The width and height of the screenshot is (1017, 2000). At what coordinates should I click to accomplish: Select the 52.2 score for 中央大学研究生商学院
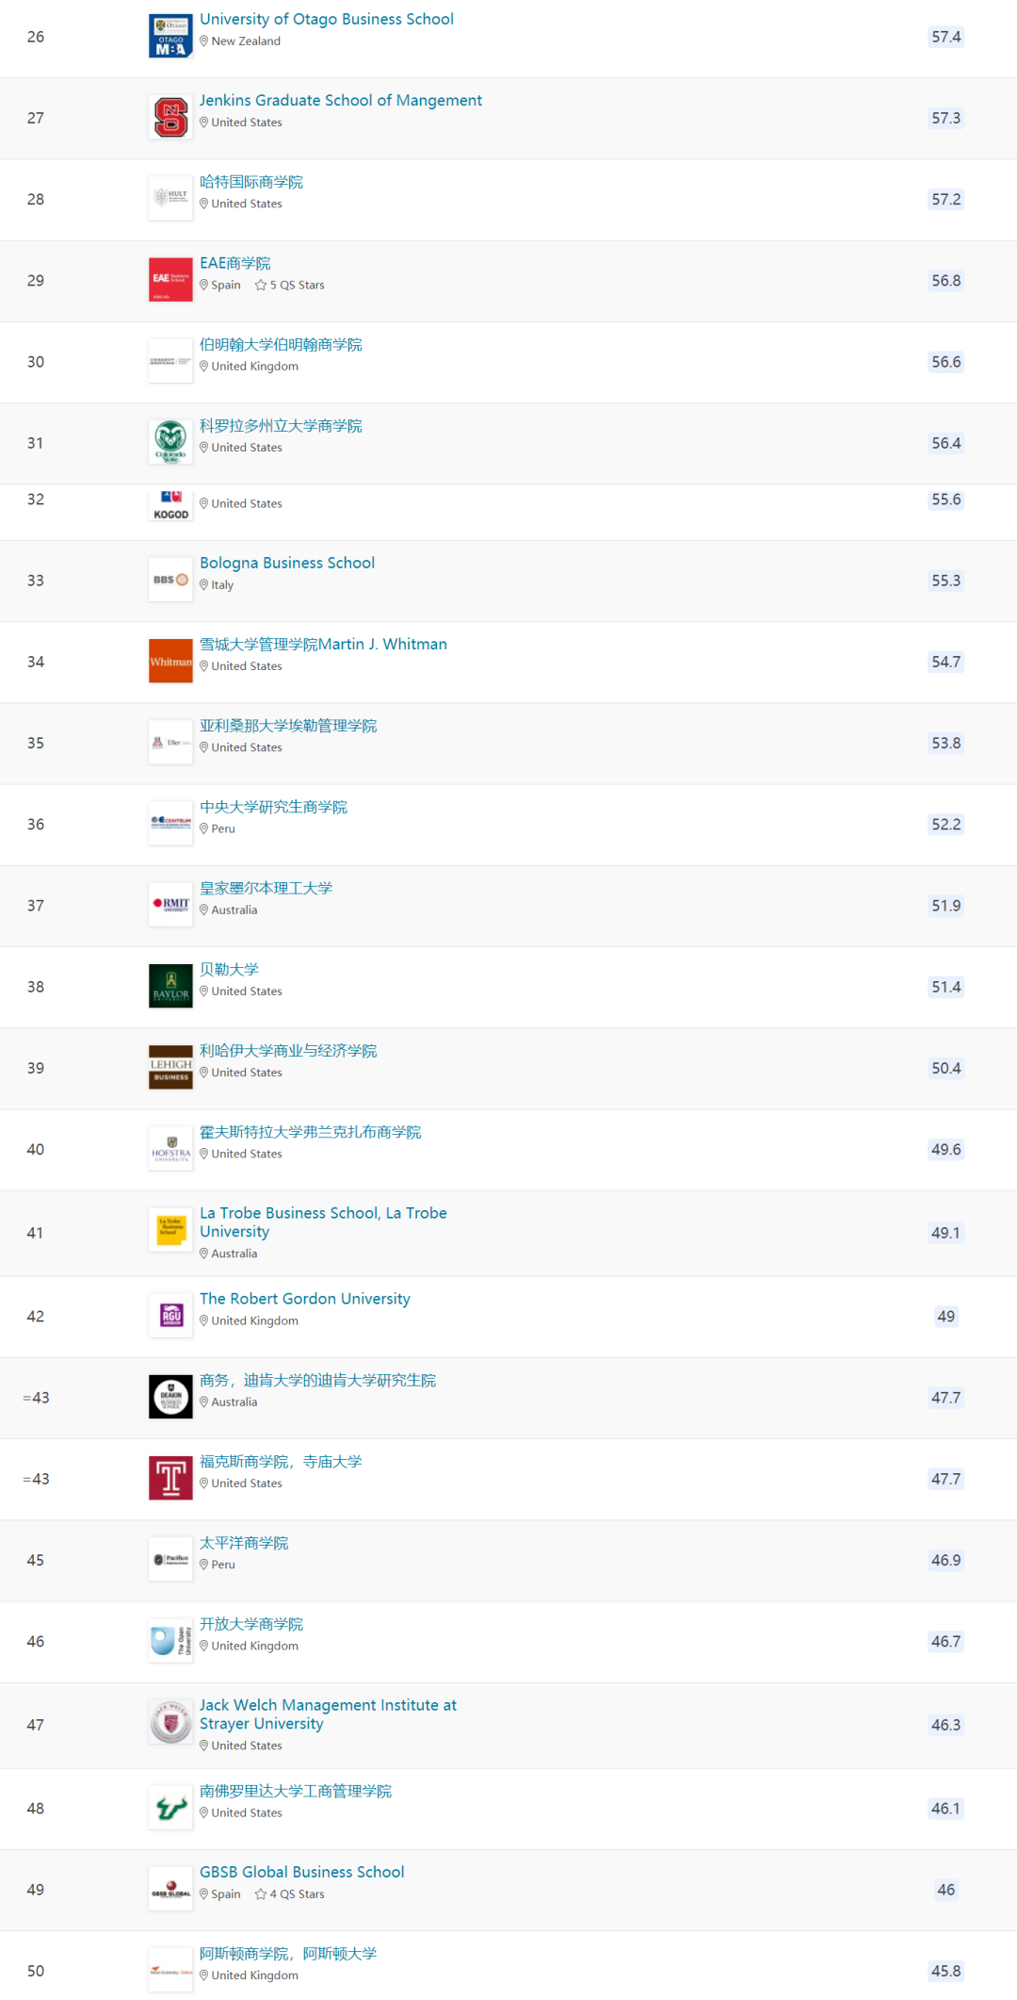[x=946, y=825]
